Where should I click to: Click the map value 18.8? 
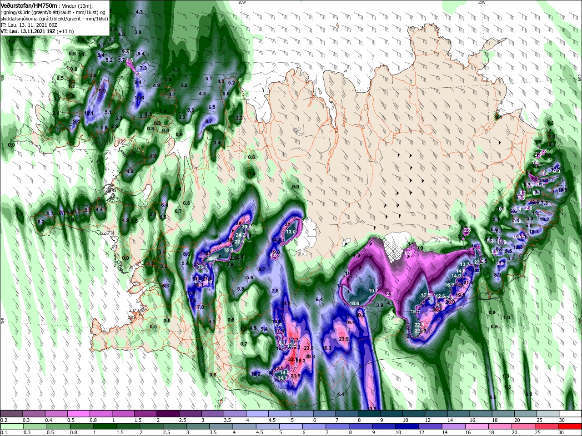[354, 303]
